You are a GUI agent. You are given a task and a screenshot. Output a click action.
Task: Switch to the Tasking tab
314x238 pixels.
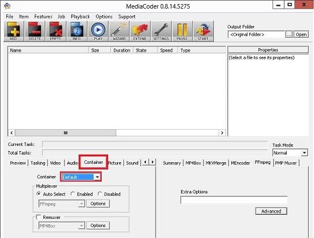38,163
